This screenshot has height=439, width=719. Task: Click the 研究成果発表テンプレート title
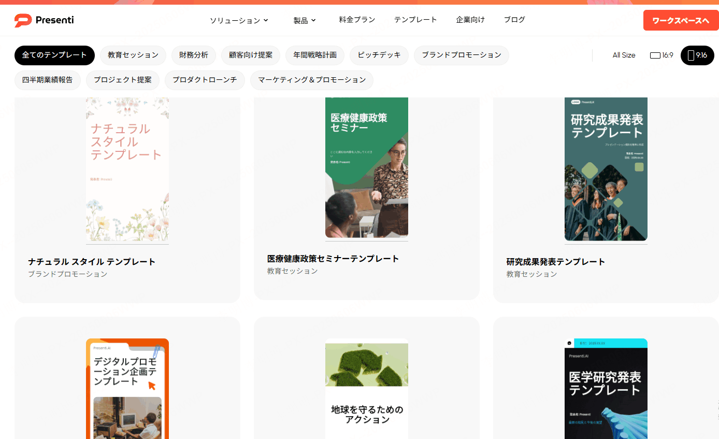[556, 262]
